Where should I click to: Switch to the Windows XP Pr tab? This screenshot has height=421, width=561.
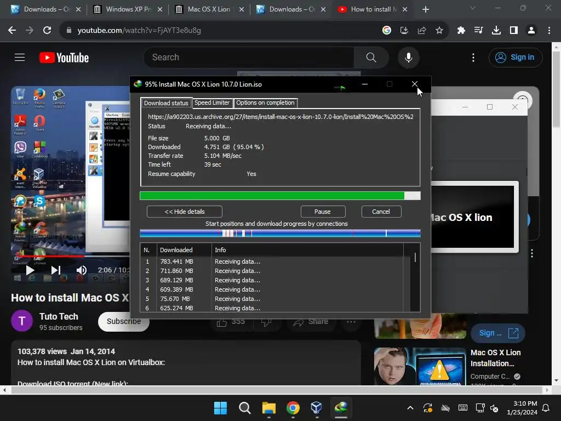(x=127, y=9)
